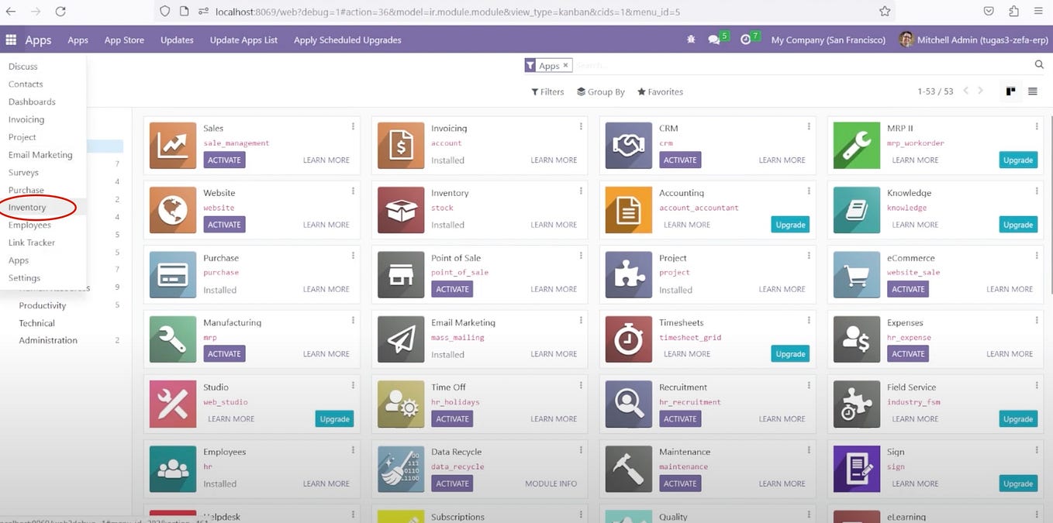Click the search magnifier icon
This screenshot has width=1053, height=523.
tap(1039, 65)
